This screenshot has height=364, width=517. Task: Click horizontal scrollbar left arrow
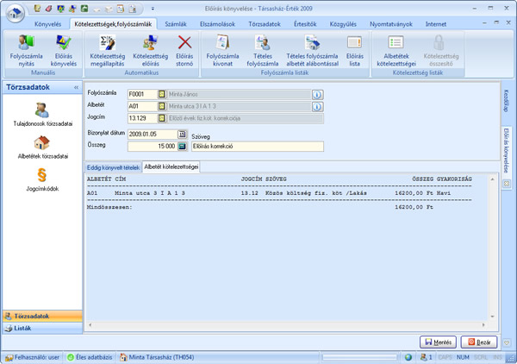click(90, 325)
